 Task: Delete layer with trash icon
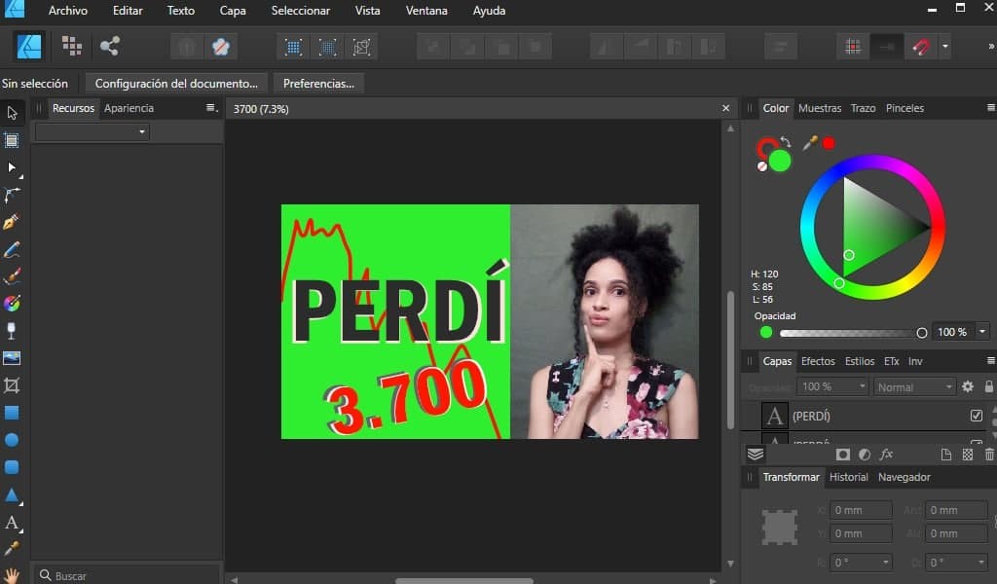[989, 455]
